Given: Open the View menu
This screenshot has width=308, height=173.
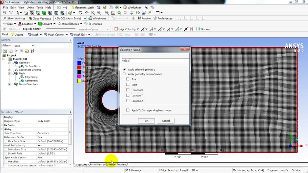Looking at the screenshot, I should (21, 8).
